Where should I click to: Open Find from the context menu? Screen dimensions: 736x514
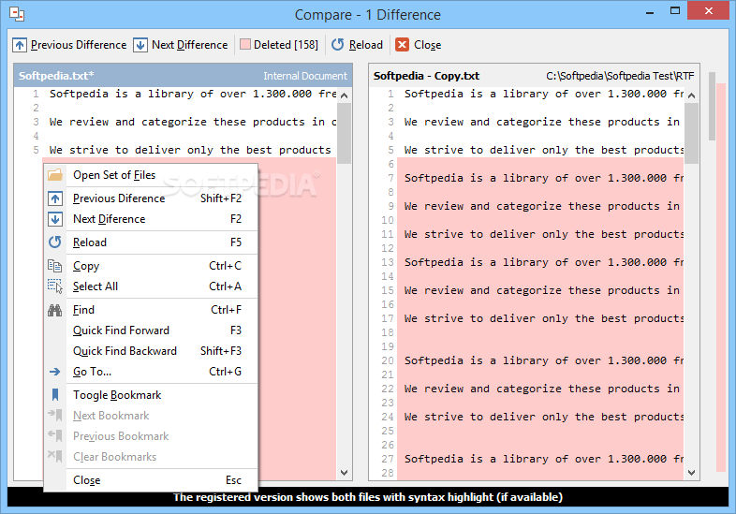(x=151, y=310)
